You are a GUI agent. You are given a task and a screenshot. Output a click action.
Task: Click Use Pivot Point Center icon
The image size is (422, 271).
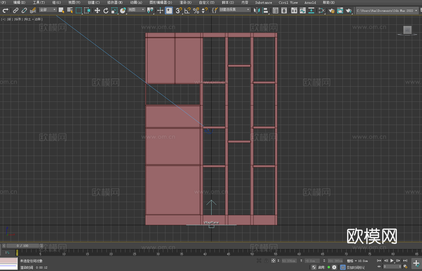tap(150, 10)
